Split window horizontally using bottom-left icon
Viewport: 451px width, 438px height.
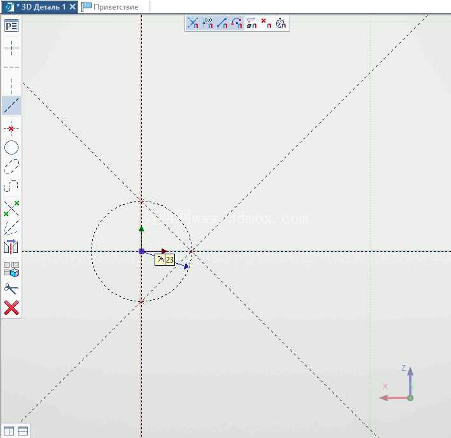[23, 431]
